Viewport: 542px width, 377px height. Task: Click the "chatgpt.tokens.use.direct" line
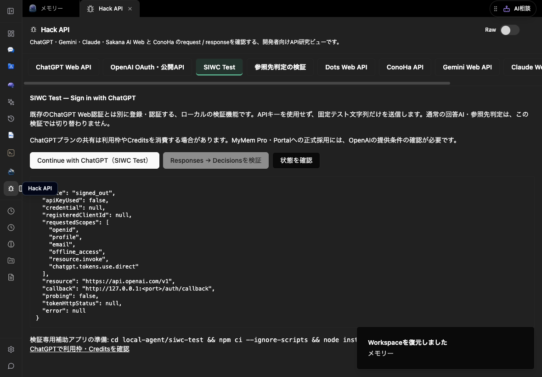(x=94, y=267)
